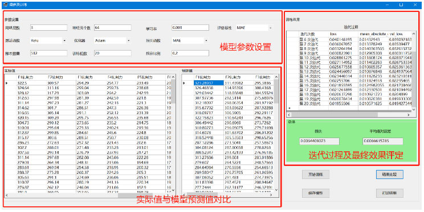This screenshot has height=212, width=424.
Task: Click actual value cell 233.49
Action: click(142, 83)
